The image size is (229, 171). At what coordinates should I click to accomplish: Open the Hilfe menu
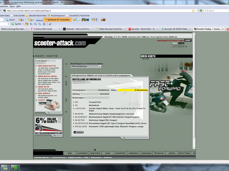[18, 6]
